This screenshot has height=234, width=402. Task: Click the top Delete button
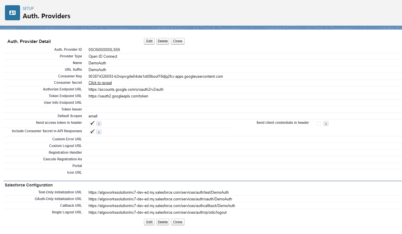pos(162,41)
